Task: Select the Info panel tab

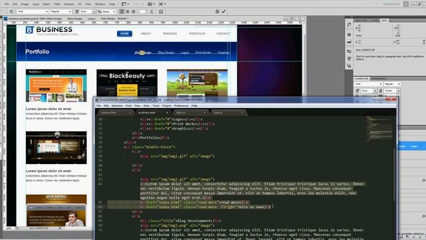Action: 384,21
